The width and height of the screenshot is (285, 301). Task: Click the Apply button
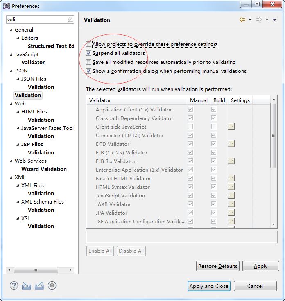(x=260, y=266)
